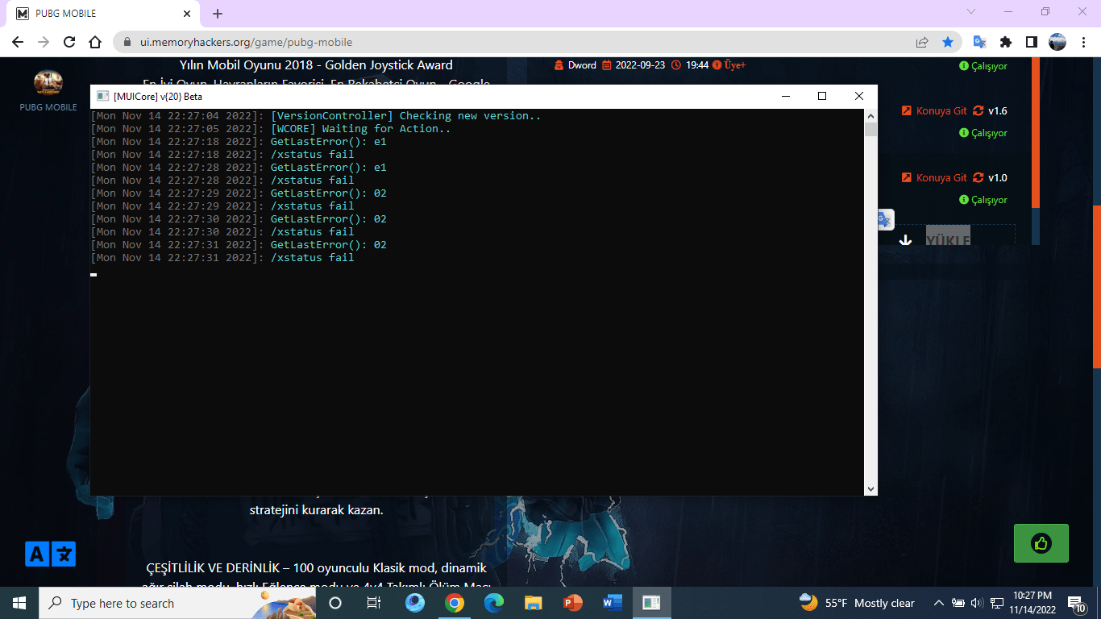Open Word from the taskbar
The height and width of the screenshot is (619, 1101).
point(612,603)
